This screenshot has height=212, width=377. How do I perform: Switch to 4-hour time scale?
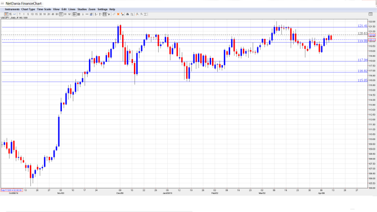pyautogui.click(x=53, y=14)
